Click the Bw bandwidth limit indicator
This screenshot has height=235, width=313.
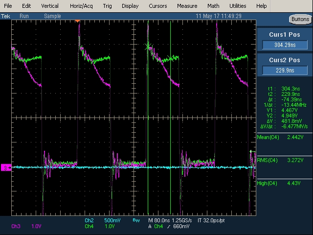[x=136, y=220]
